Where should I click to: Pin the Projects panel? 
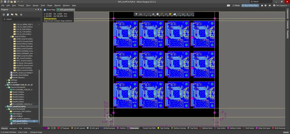(x=38, y=10)
